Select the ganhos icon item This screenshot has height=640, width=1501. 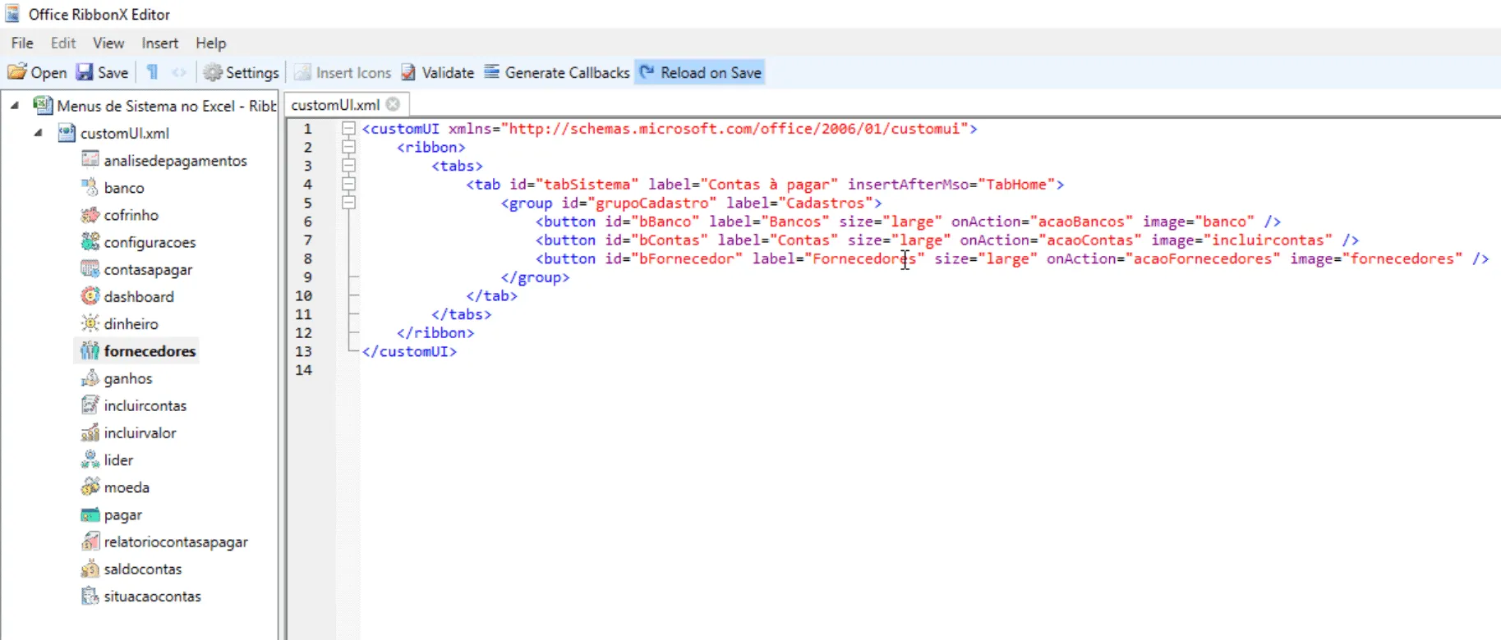click(x=117, y=378)
